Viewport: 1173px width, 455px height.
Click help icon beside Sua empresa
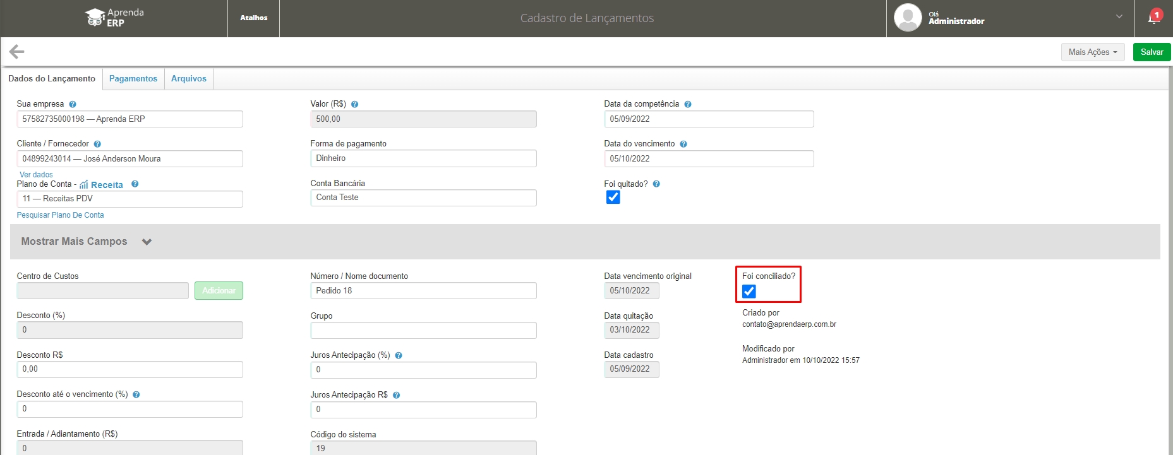point(73,104)
